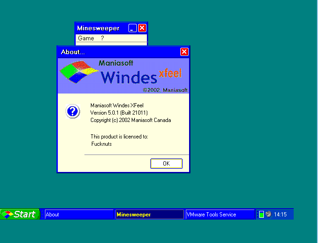Screen dimensions: 318x243
Task: Close the About dialog with red X
Action: tap(184, 52)
